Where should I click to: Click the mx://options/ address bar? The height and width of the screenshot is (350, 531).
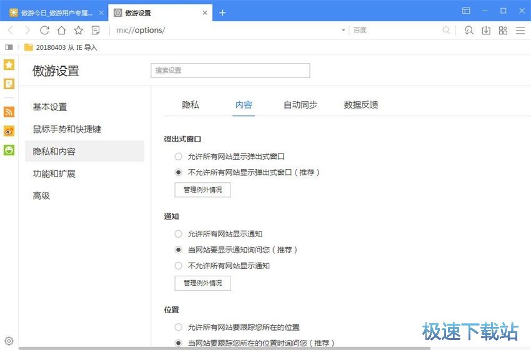click(225, 30)
